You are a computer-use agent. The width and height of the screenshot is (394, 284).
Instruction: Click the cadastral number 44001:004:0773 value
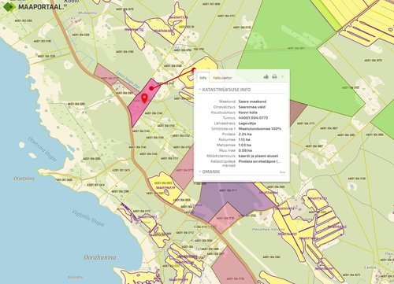coord(253,118)
